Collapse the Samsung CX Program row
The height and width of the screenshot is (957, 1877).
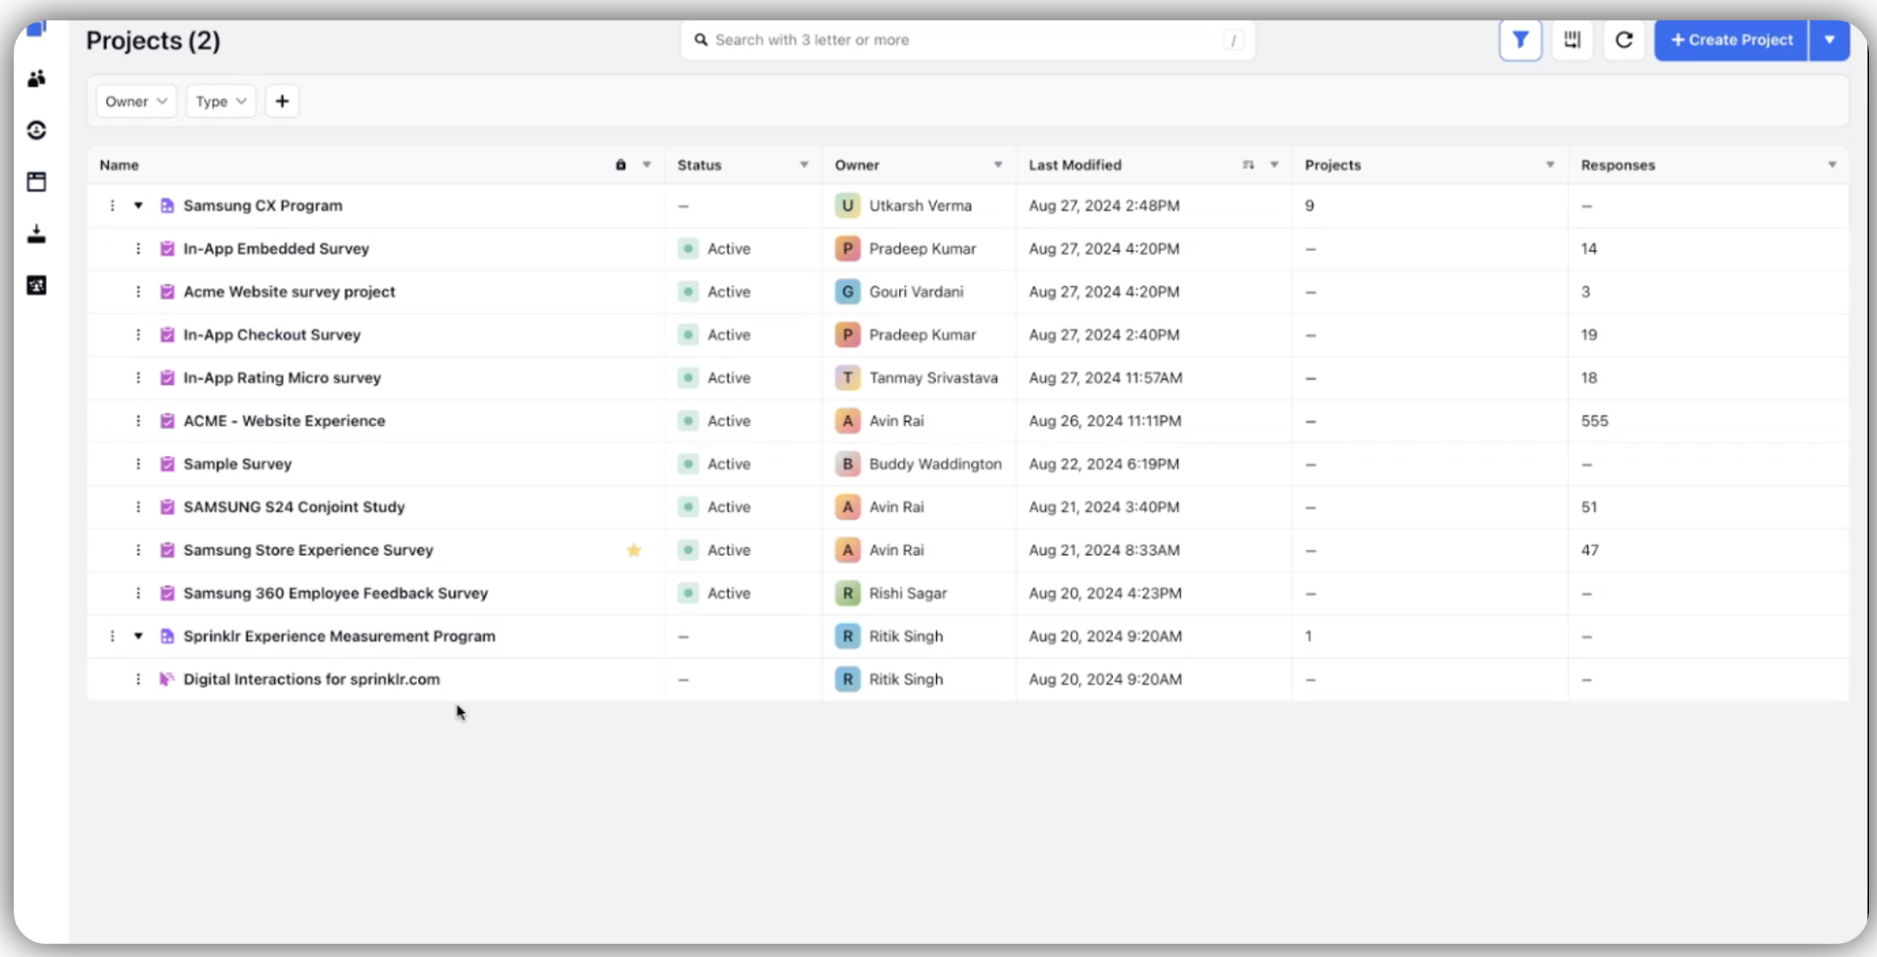coord(138,205)
